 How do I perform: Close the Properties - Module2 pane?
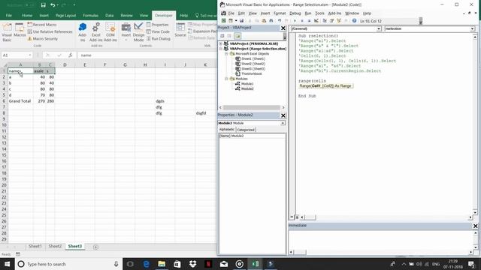point(283,115)
